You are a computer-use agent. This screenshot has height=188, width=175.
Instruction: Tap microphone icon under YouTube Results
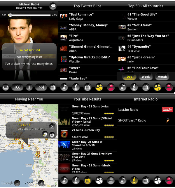coord(76,180)
